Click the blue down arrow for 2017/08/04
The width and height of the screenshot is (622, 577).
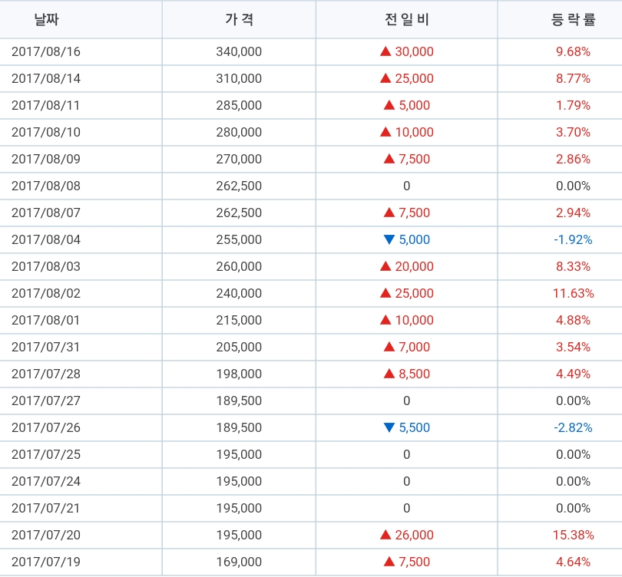pos(389,240)
